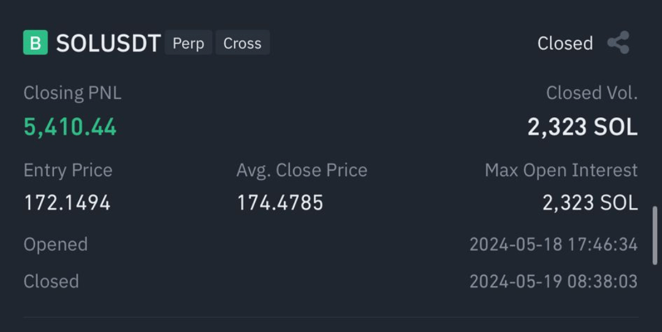Click the Cross margin mode tag
This screenshot has width=662, height=332.
(x=242, y=43)
